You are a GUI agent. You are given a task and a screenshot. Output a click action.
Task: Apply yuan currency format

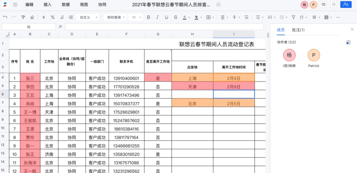tap(44, 17)
